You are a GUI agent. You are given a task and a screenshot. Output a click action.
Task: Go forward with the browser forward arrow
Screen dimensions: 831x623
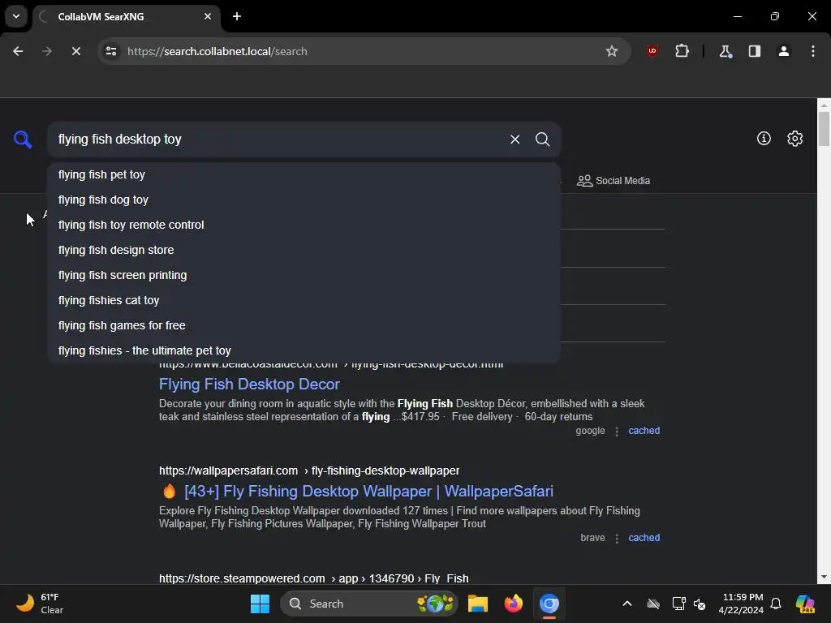[x=47, y=51]
